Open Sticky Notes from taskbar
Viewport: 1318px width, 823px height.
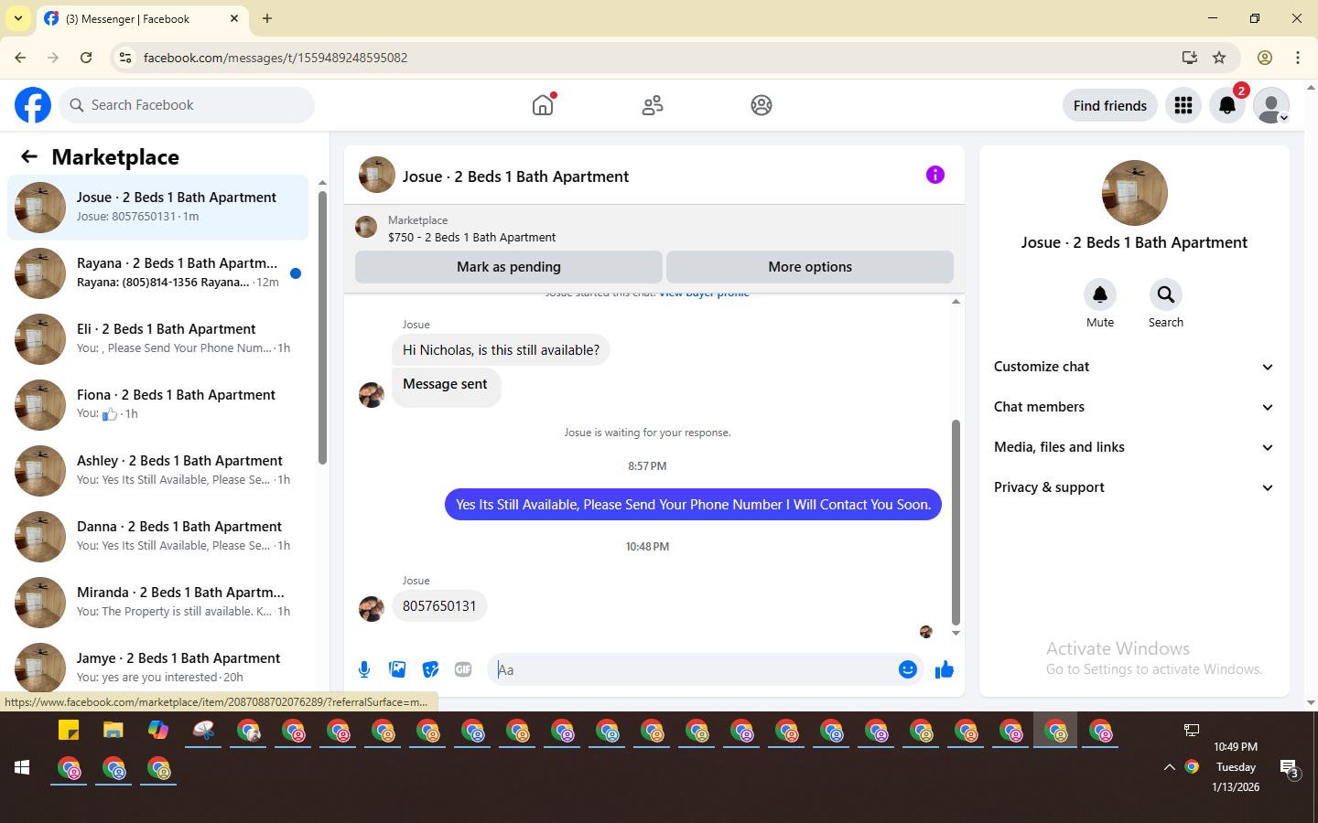pos(69,730)
